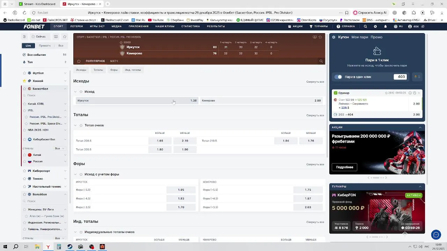This screenshot has height=251, width=447.
Task: Open the ЛОТЕРЕИ menu item
Action: (x=76, y=26)
